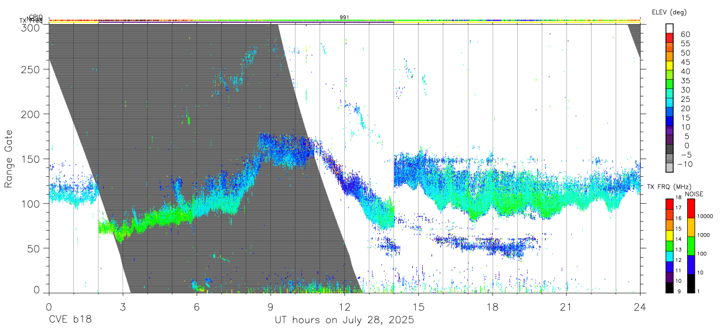Click the "1000" label on NOISE colorbar
The height and width of the screenshot is (332, 720).
click(x=704, y=235)
